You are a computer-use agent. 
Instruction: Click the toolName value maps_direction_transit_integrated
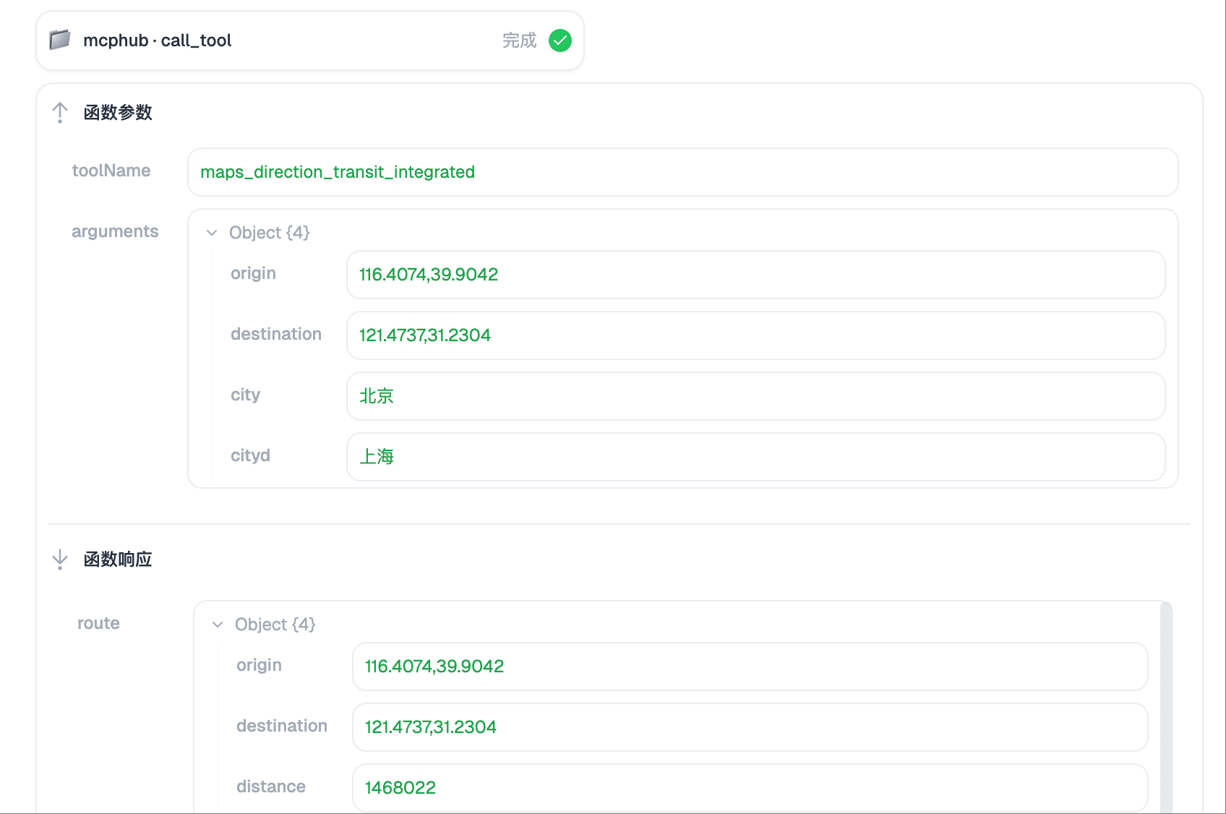point(338,172)
